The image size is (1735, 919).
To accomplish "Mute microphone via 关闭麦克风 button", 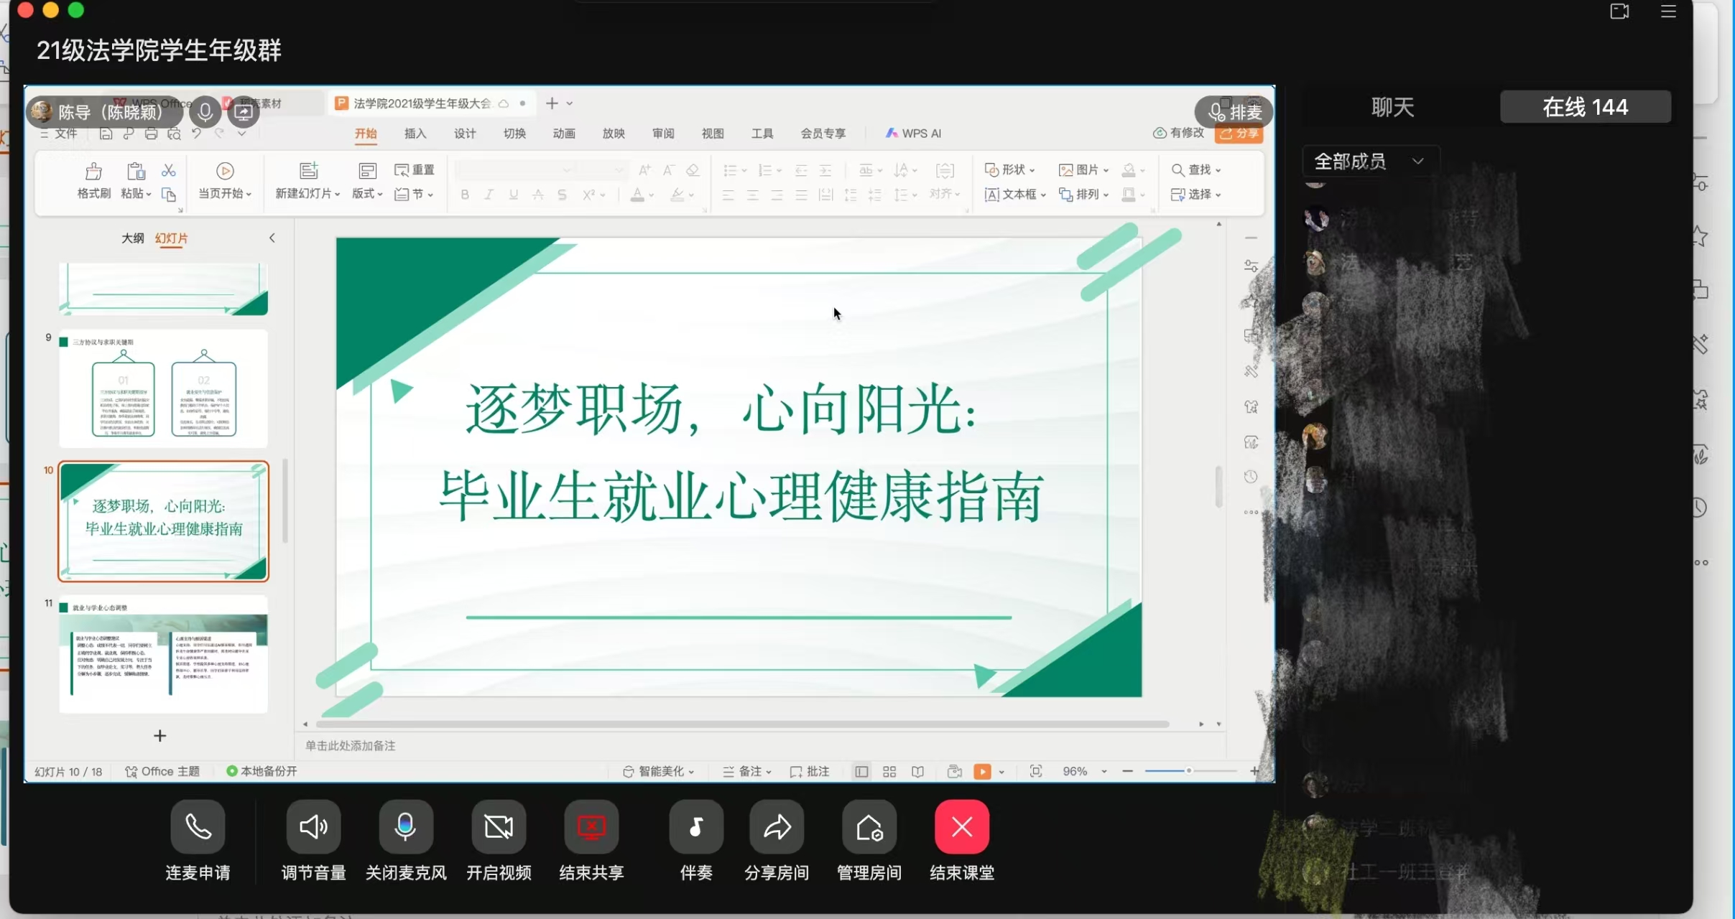I will coord(405,827).
